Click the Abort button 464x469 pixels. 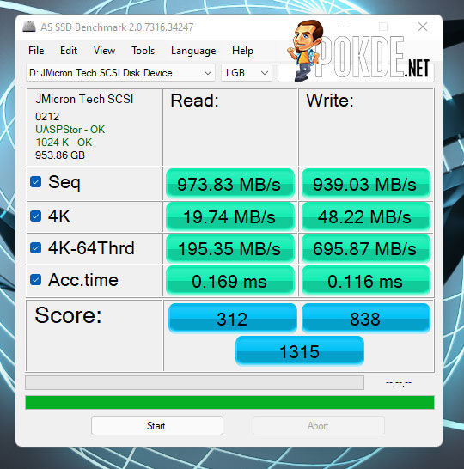click(x=318, y=426)
